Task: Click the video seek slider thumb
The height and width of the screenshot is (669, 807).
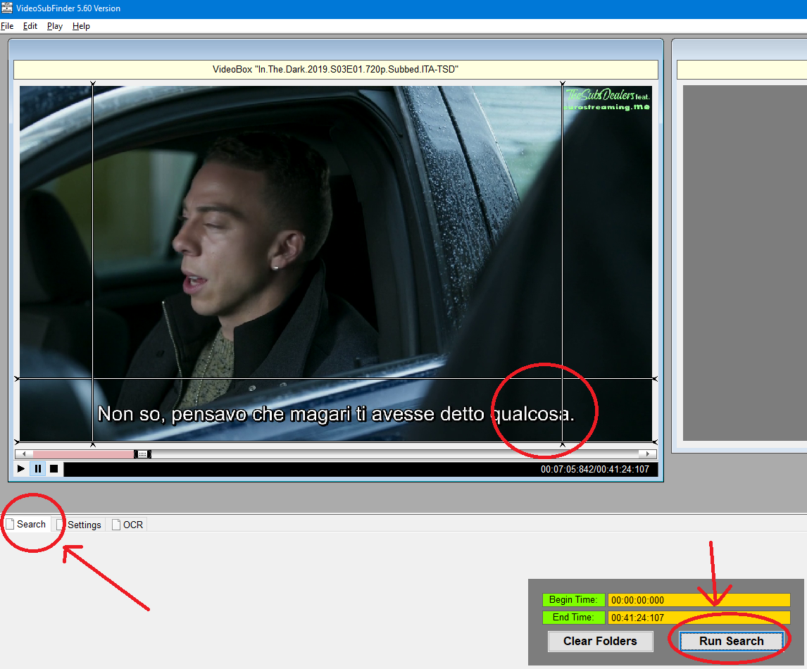Action: (x=142, y=454)
